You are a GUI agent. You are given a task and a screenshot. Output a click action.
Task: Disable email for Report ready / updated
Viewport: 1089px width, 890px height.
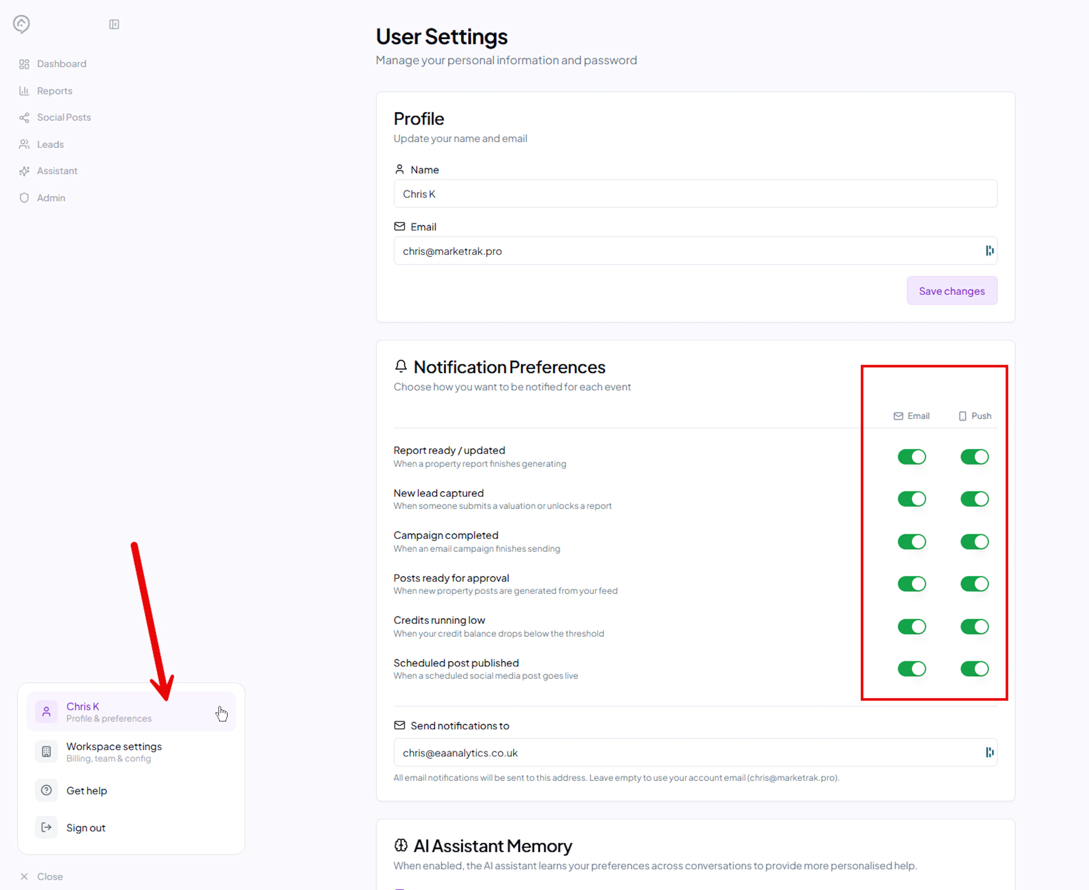911,457
